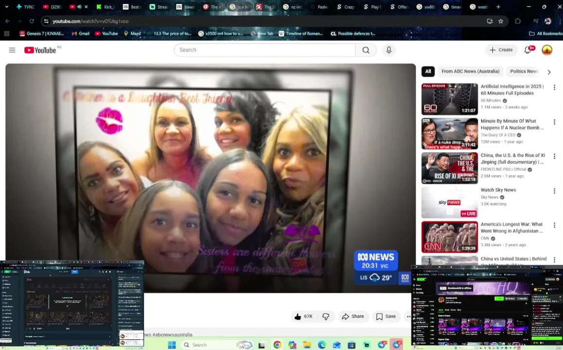Open the Maps bookmark

click(132, 34)
